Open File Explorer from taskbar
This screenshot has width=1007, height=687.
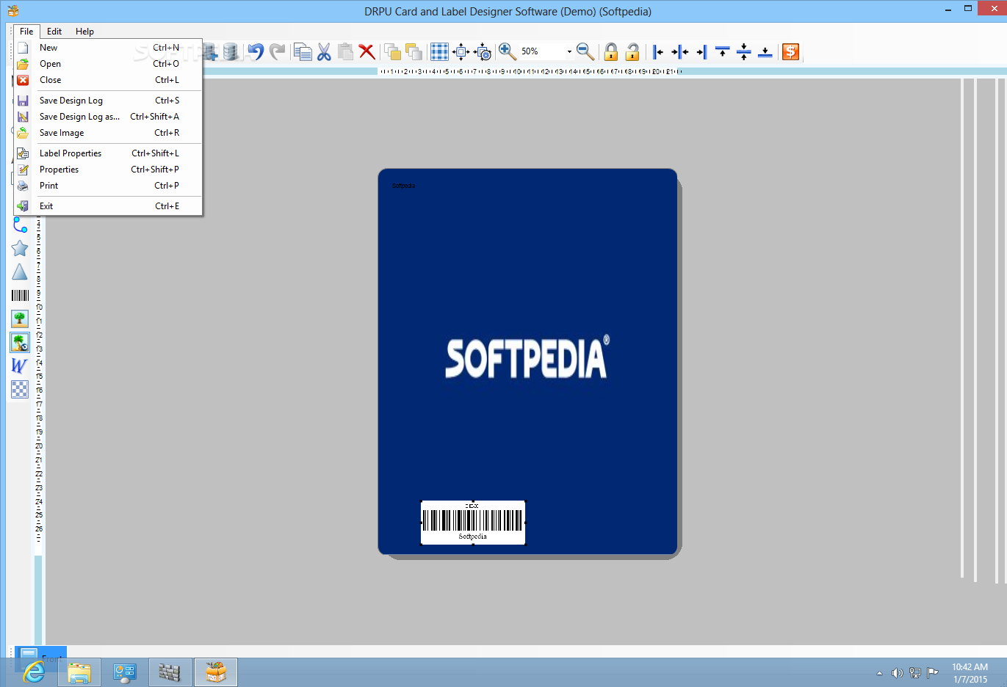(79, 672)
